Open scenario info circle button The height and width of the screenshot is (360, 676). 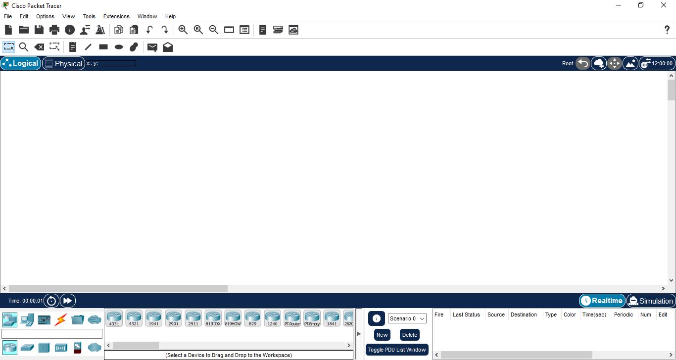377,318
